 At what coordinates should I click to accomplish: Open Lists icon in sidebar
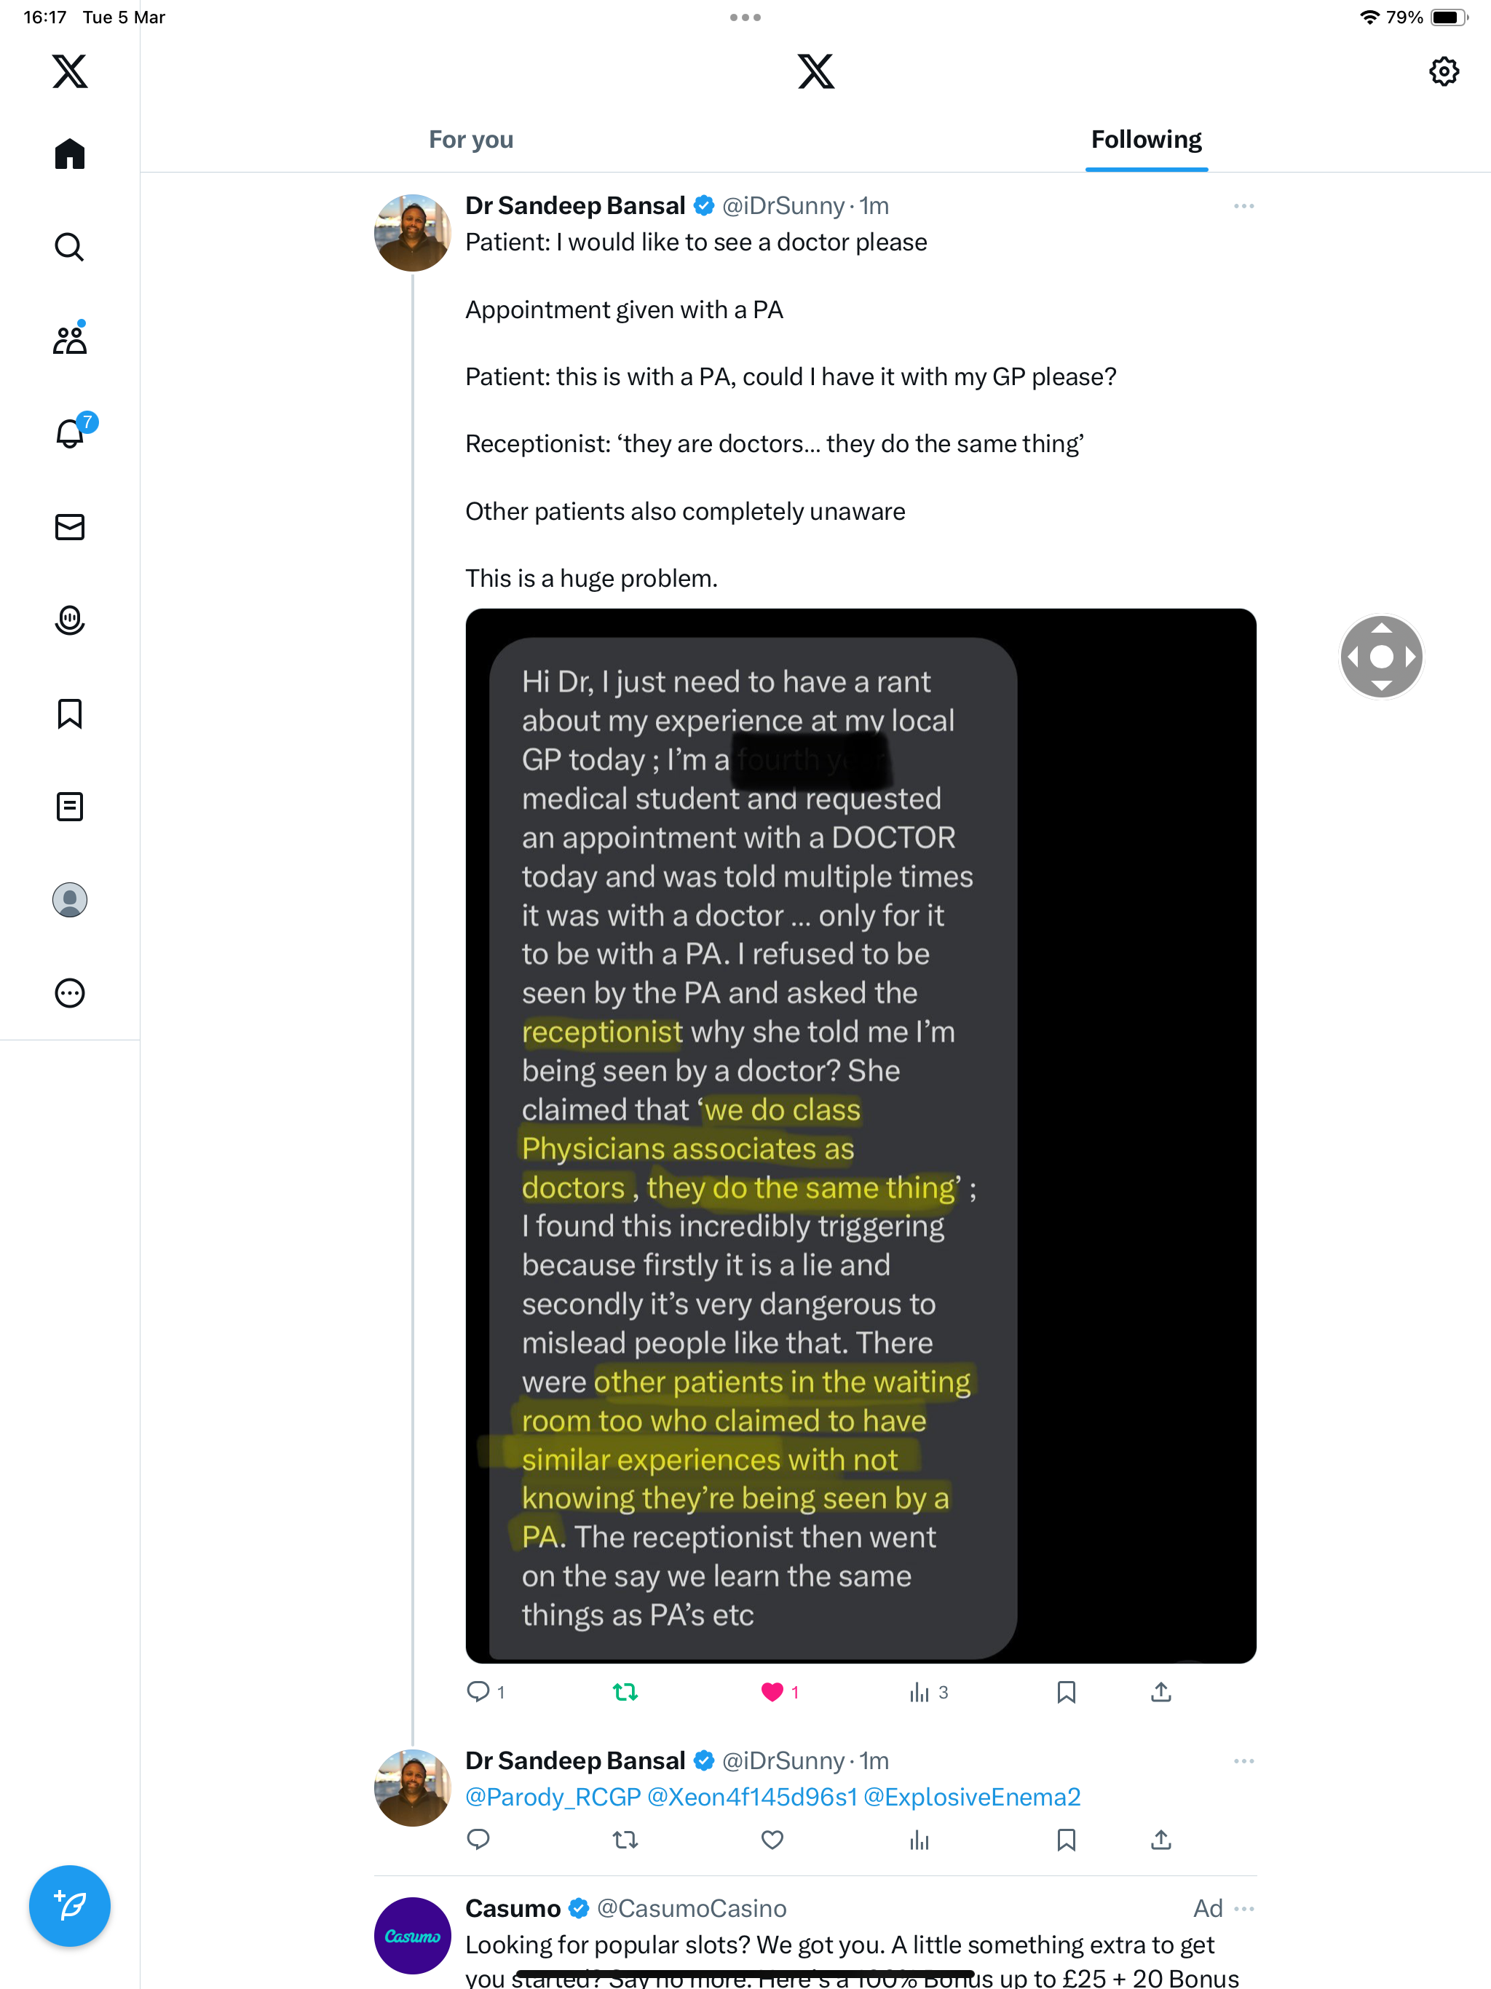(69, 807)
